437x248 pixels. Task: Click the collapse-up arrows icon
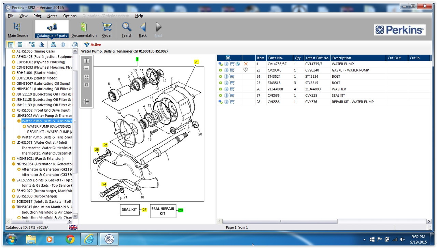pyautogui.click(x=41, y=45)
